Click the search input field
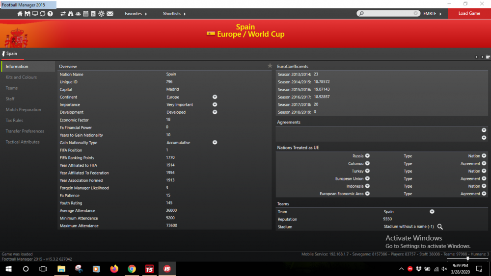Screen dimensions: 491x276 point(388,13)
